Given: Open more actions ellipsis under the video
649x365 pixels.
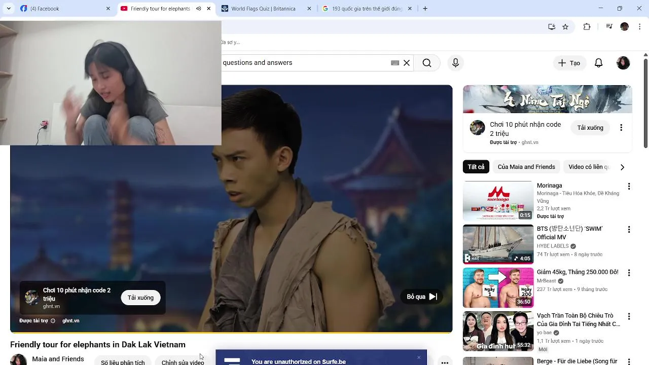Looking at the screenshot, I should click(x=445, y=362).
